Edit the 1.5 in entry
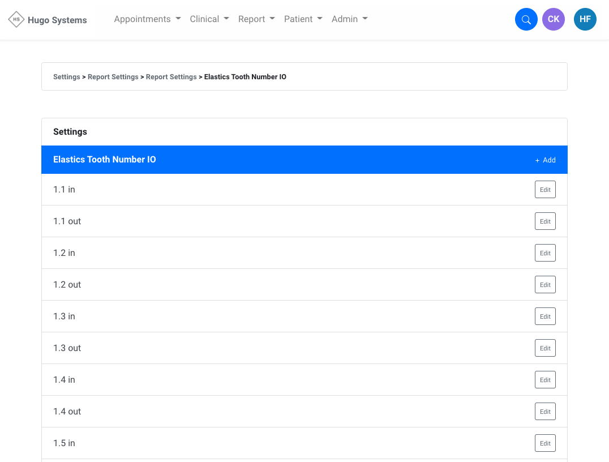The height and width of the screenshot is (462, 609). [x=544, y=443]
